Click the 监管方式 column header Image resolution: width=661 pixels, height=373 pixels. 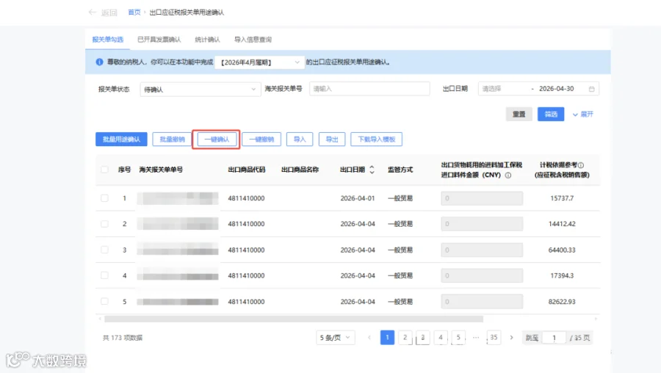[x=400, y=170]
